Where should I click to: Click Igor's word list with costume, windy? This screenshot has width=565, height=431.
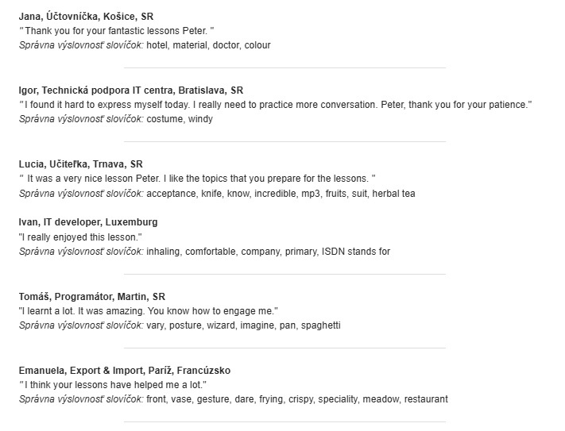(180, 119)
